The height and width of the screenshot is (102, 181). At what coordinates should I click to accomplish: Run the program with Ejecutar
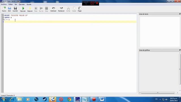pyautogui.click(x=23, y=9)
